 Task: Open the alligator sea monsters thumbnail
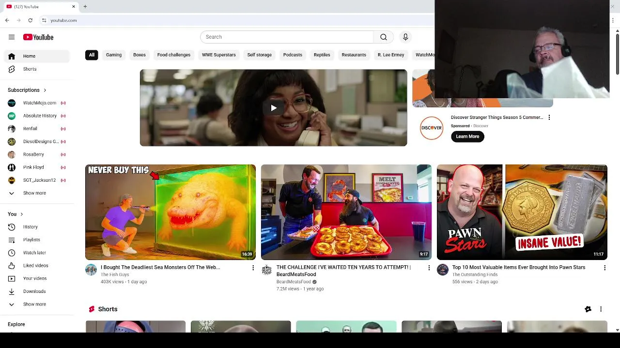click(x=170, y=212)
